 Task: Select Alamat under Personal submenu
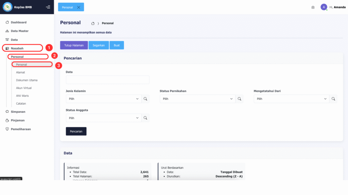click(x=20, y=72)
